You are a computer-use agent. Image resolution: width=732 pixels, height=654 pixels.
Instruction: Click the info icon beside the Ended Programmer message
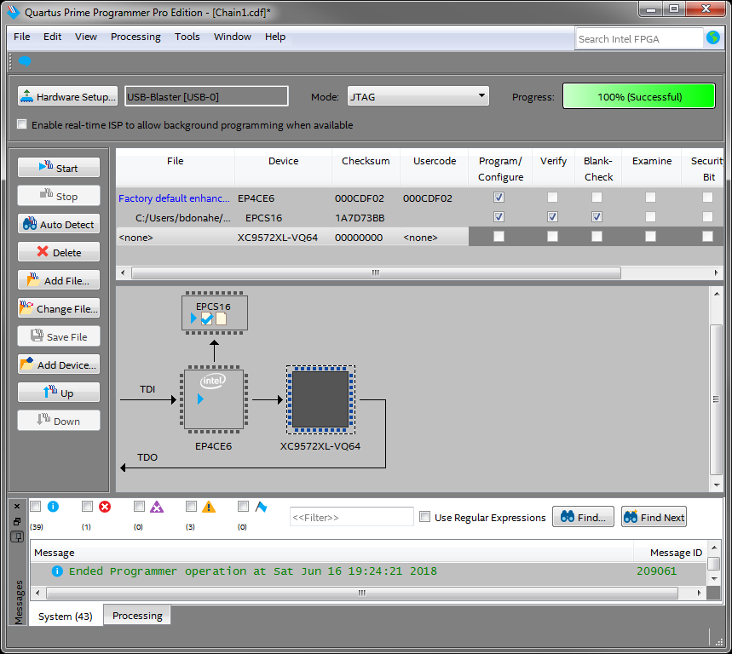click(57, 571)
